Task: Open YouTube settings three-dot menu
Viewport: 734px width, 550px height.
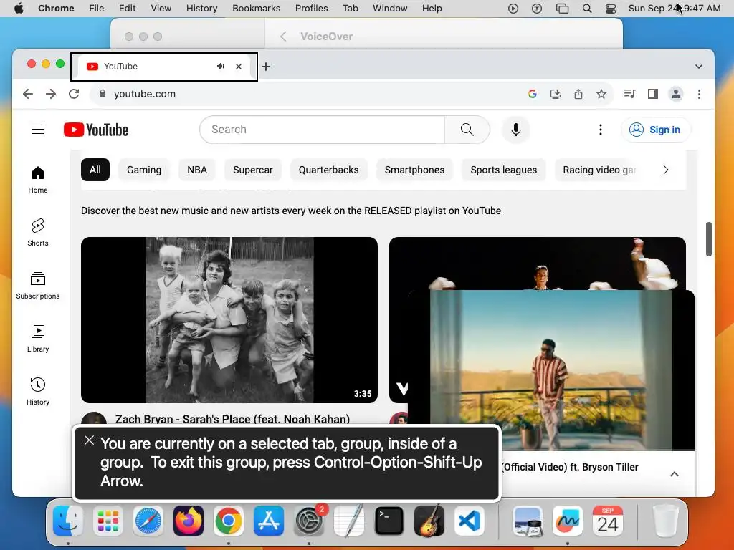Action: (601, 130)
